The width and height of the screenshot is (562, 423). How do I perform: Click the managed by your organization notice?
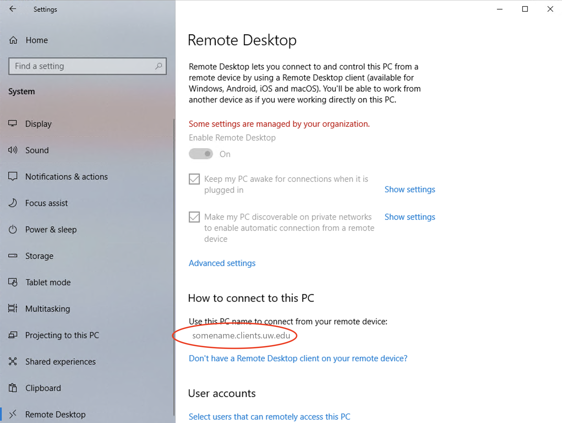(279, 124)
